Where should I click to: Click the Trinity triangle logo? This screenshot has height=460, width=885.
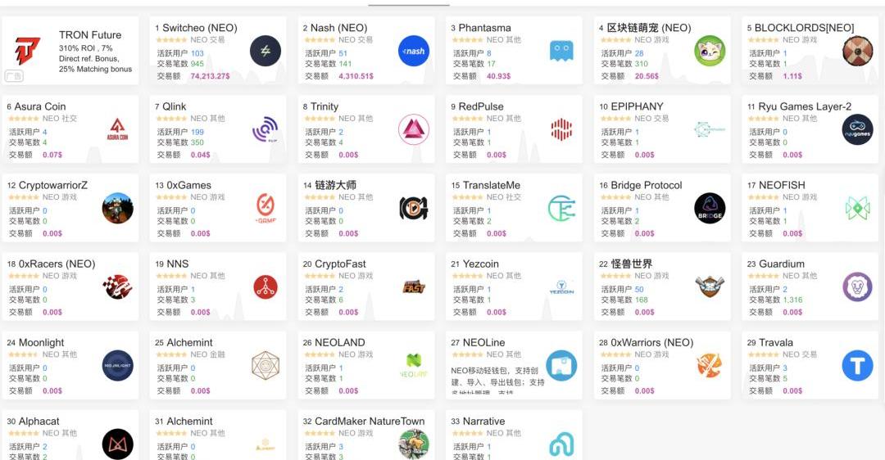[413, 129]
